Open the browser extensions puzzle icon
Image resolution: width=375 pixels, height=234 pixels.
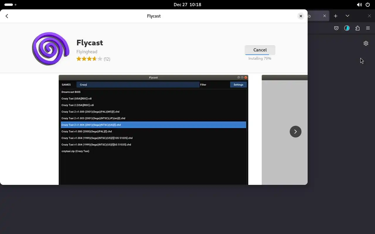coord(357,28)
